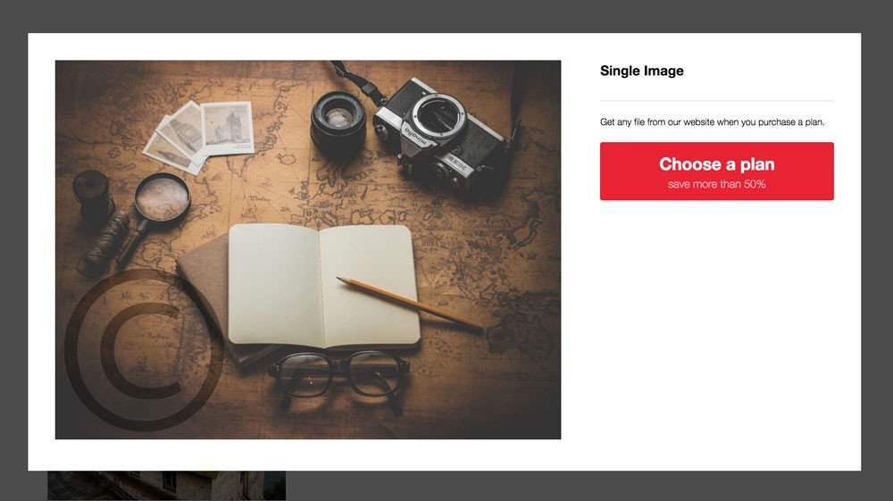This screenshot has height=501, width=893.
Task: Click the pencil lying on the notebook
Action: pos(410,304)
